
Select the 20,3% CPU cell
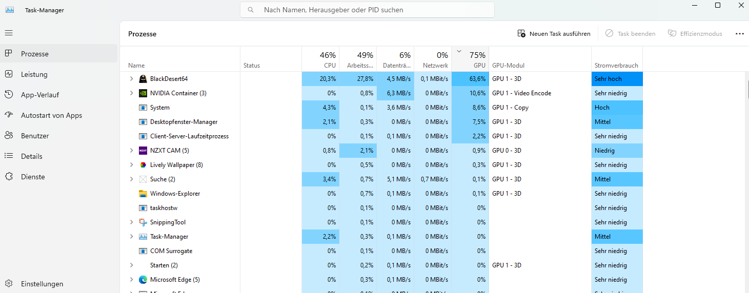[x=320, y=79]
